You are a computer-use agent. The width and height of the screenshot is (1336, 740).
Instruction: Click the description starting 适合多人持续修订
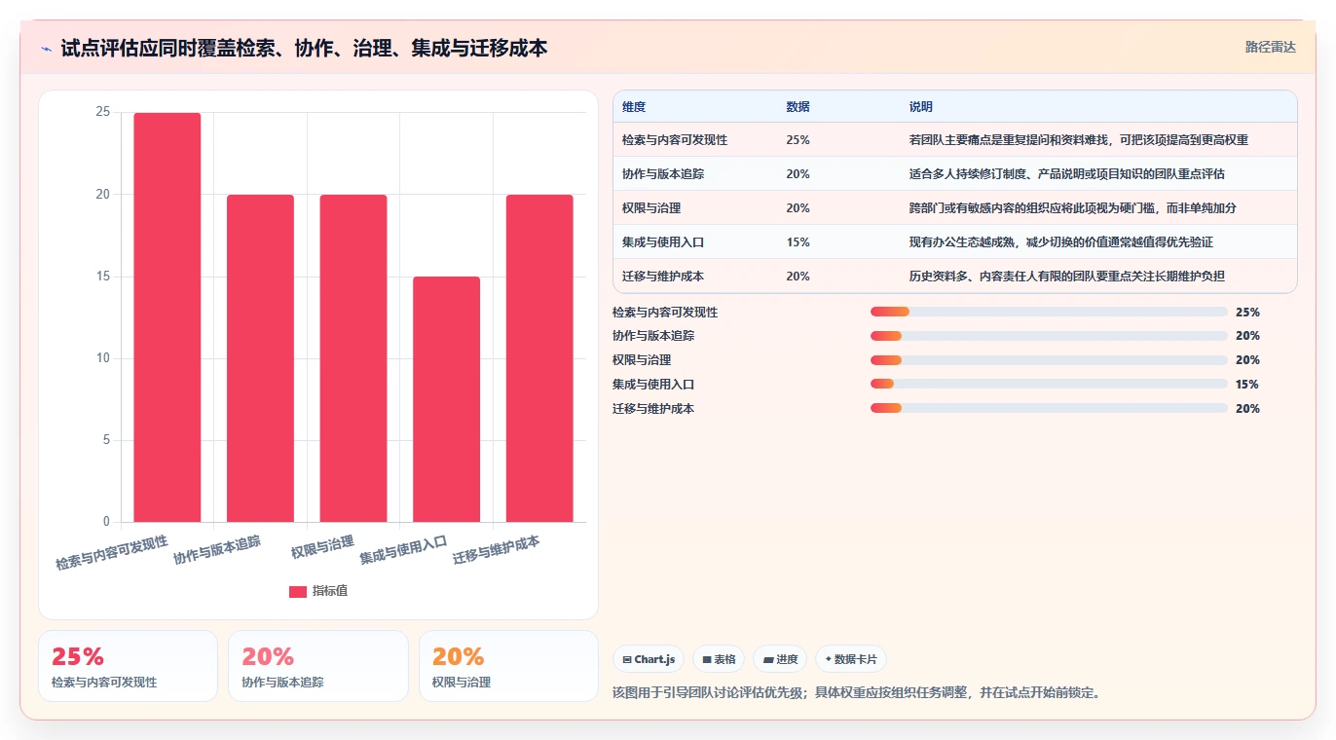[x=1067, y=174]
